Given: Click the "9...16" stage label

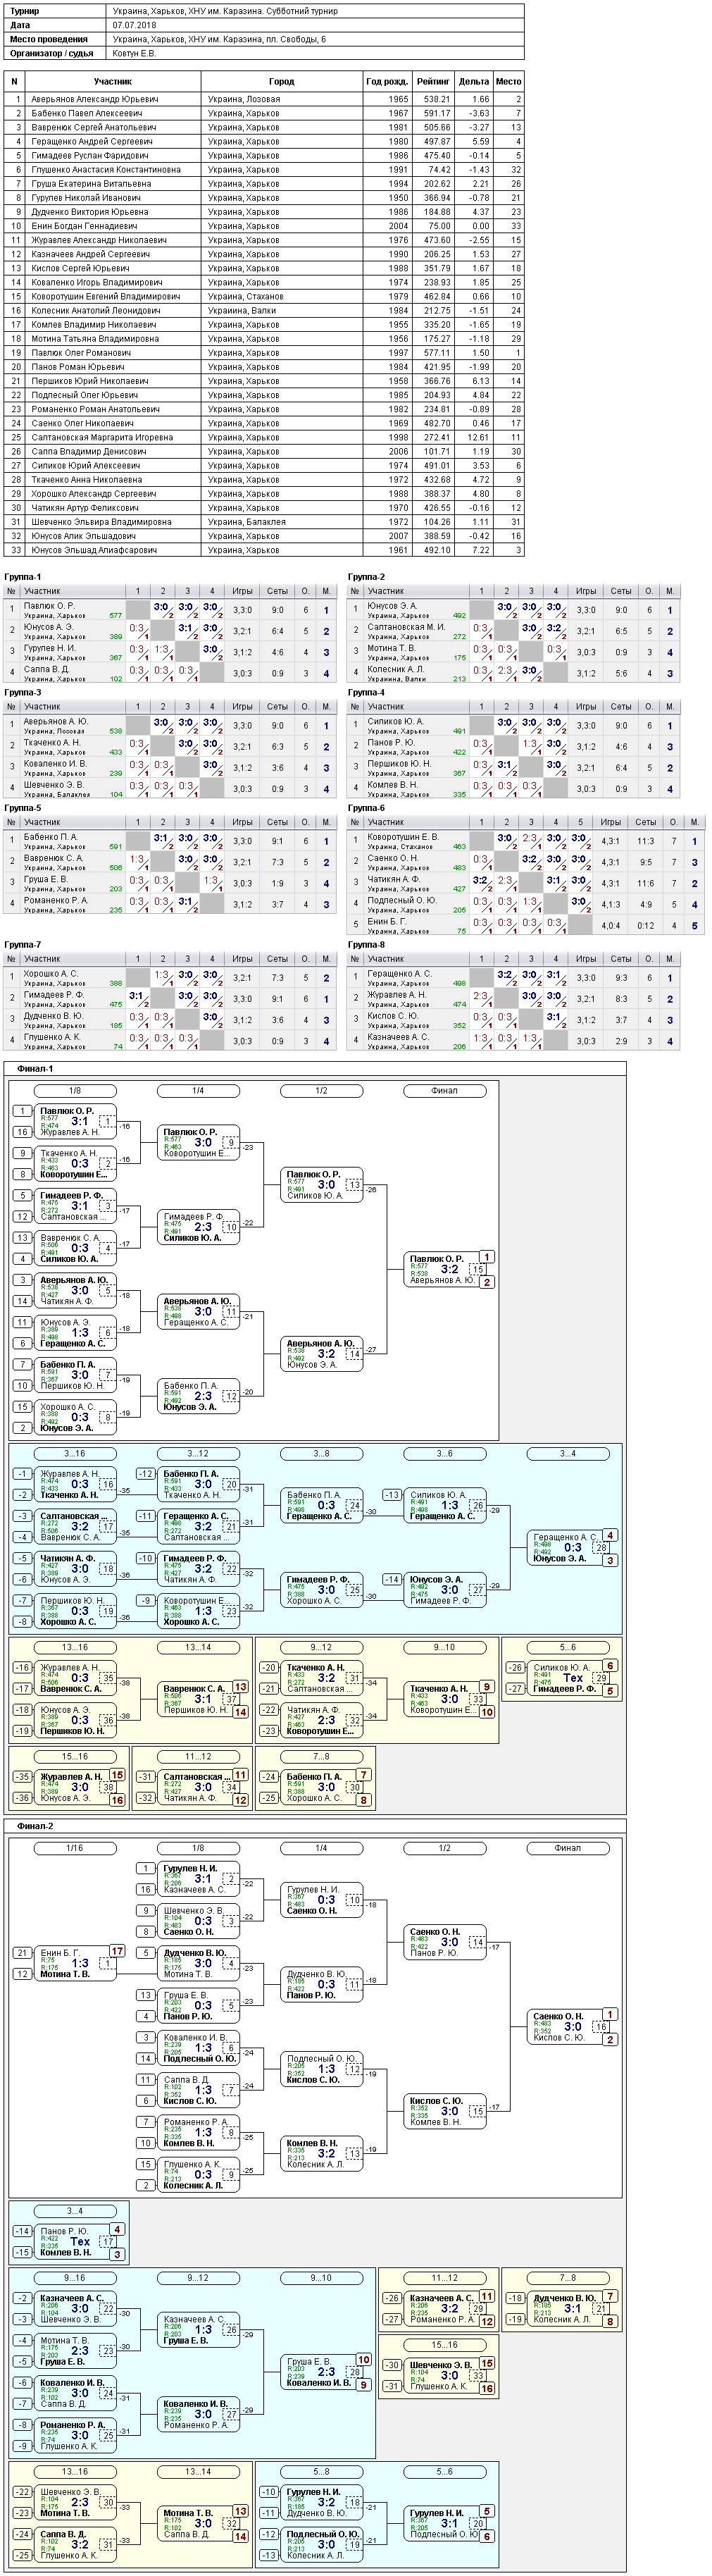Looking at the screenshot, I should [75, 2278].
